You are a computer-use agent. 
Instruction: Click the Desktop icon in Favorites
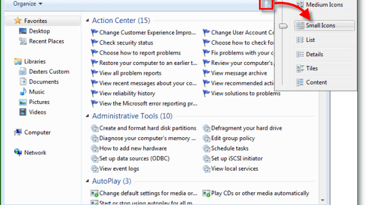tap(23, 31)
